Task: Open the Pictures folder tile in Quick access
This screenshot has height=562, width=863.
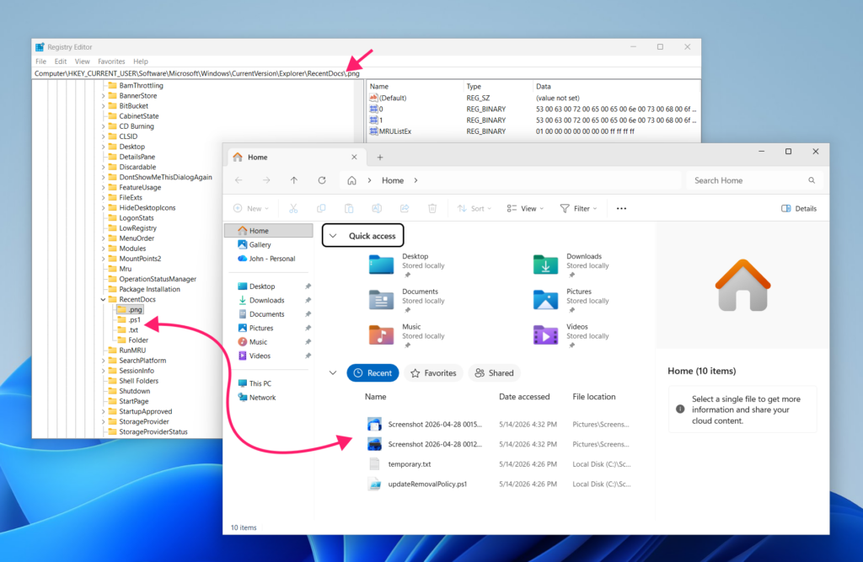Action: click(x=571, y=301)
